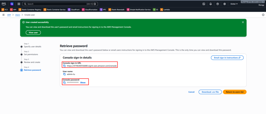Click the Download .csv file button

tap(210, 92)
